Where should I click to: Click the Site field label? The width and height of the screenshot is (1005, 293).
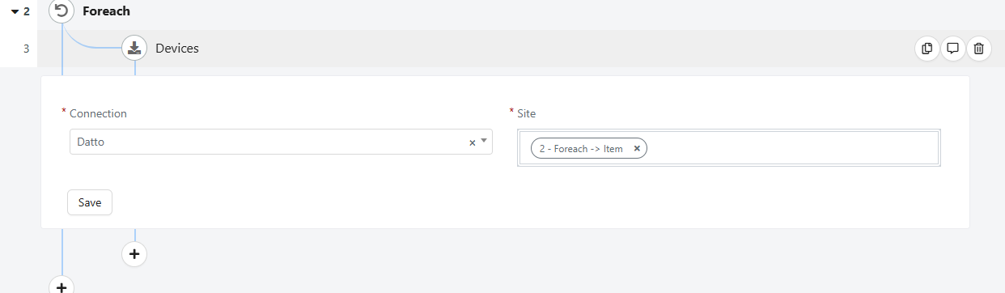click(526, 113)
